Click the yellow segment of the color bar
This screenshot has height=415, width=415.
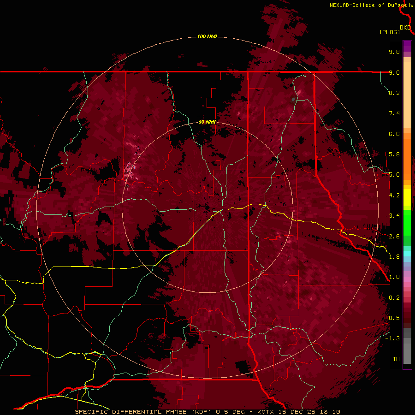tap(407, 197)
